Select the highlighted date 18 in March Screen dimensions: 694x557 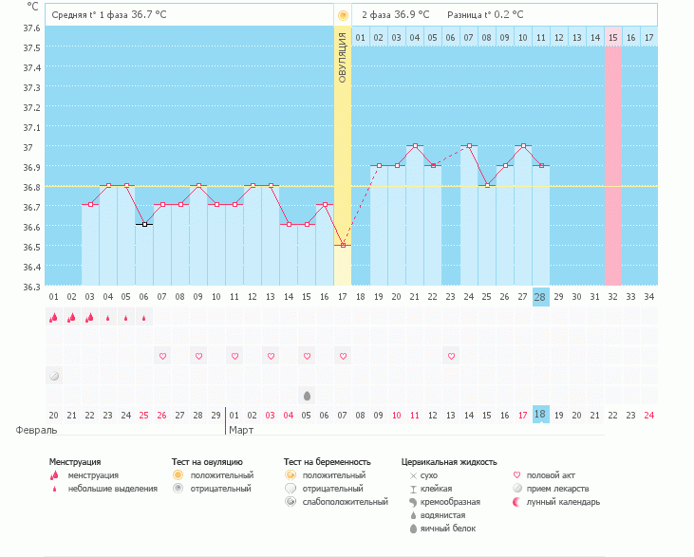541,415
